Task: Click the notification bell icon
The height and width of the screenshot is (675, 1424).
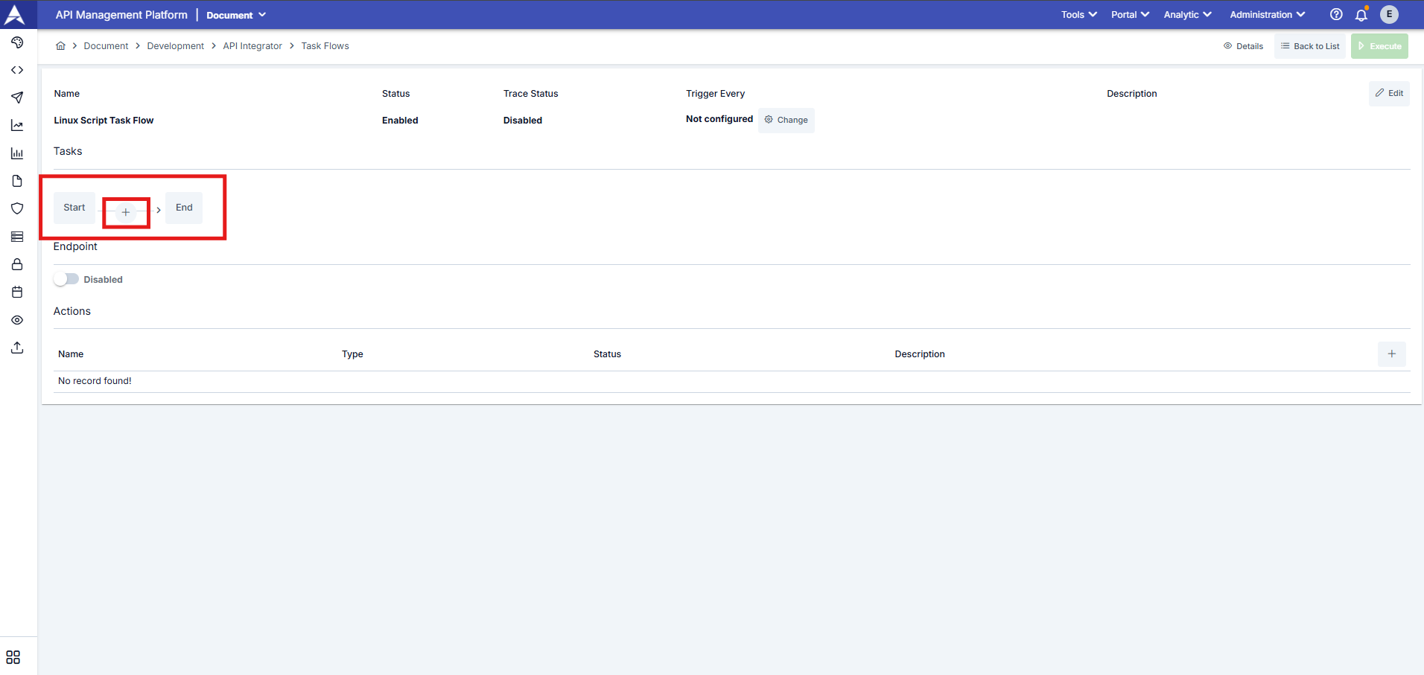Action: point(1361,15)
